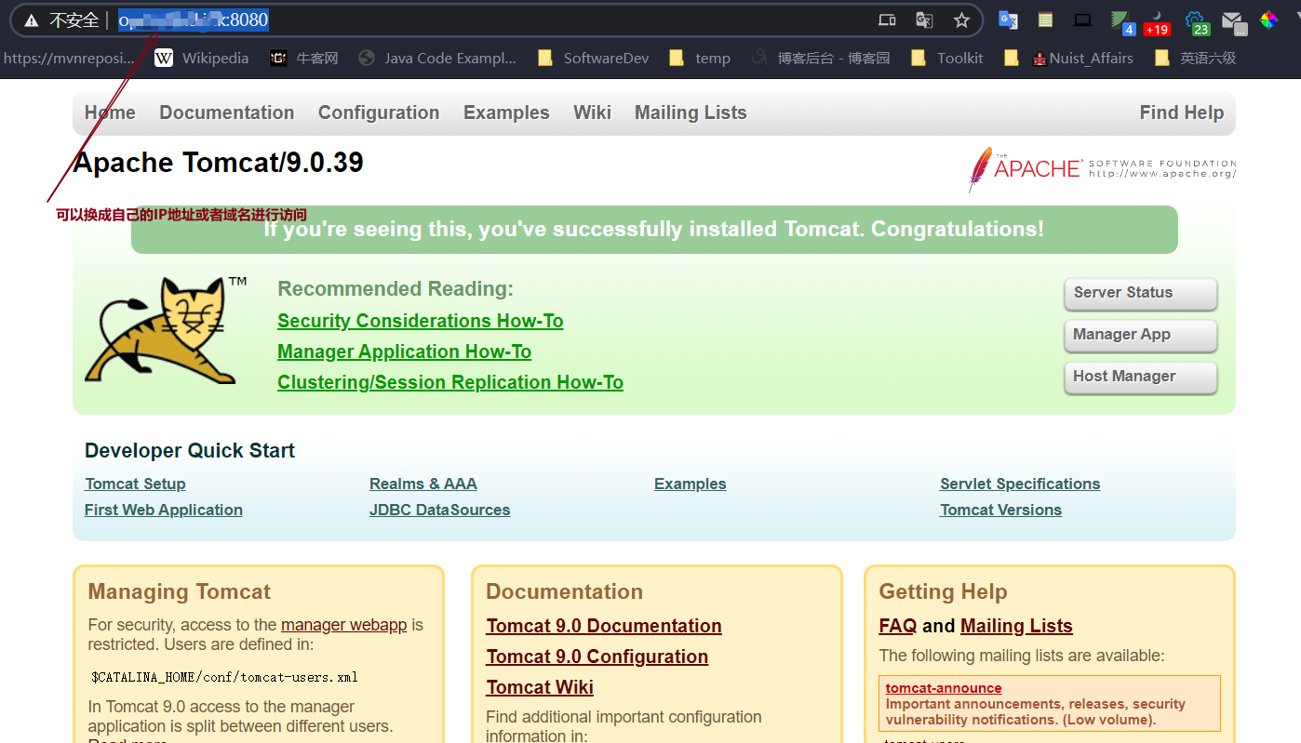Click Find Help in the navigation bar

point(1182,113)
